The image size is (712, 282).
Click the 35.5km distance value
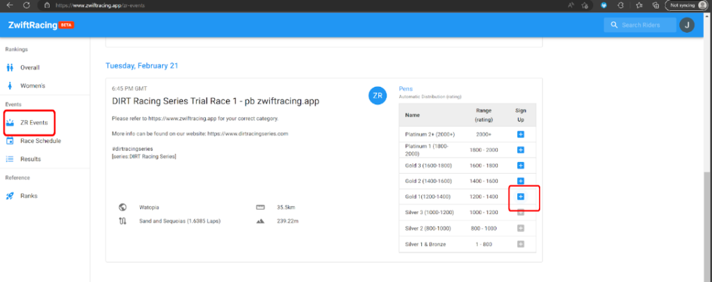[x=286, y=208]
